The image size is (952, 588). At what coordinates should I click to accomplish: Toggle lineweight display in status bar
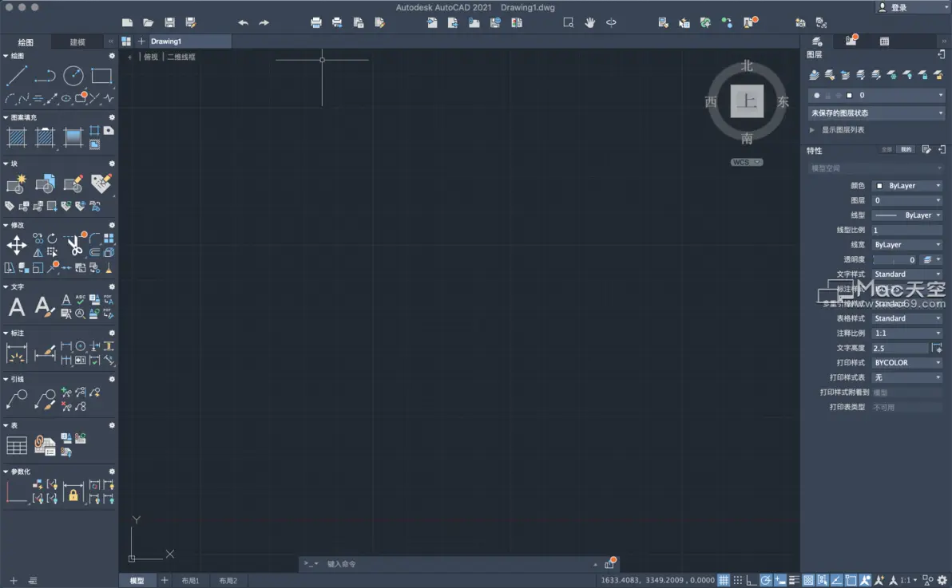click(x=794, y=580)
